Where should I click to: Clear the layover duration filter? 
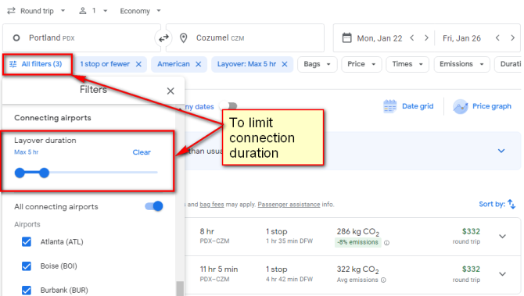pyautogui.click(x=142, y=152)
